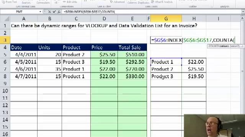Viewport: 245px width, 137px height.
Task: Click lookup price $25.50 in column H
Action: tap(194, 69)
